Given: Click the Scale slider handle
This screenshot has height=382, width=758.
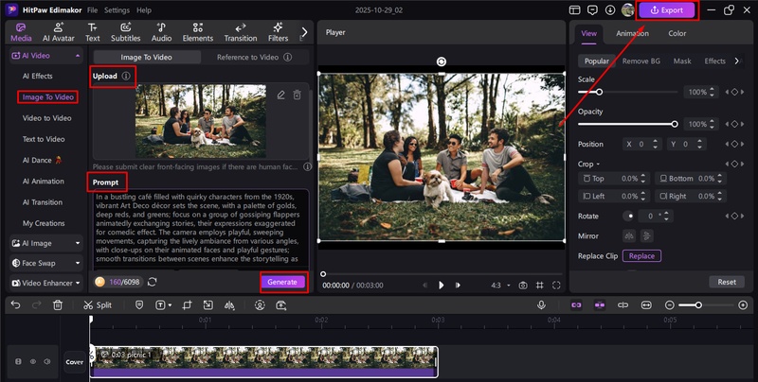Looking at the screenshot, I should tap(599, 92).
